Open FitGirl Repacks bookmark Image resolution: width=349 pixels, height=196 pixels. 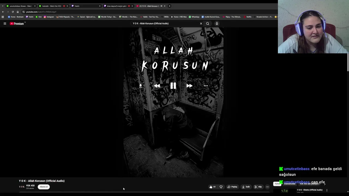click(x=65, y=17)
